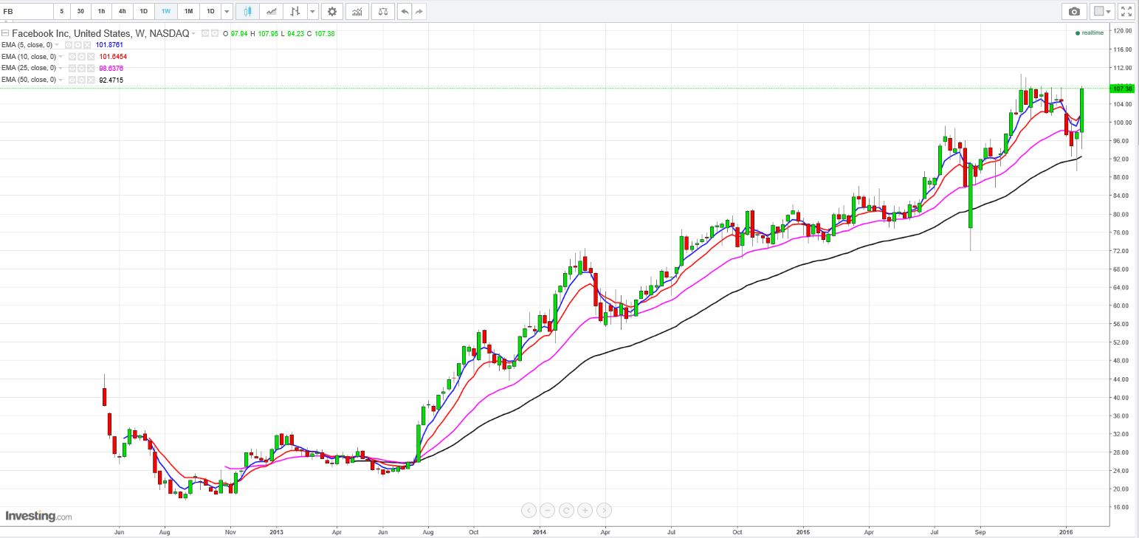Expand the bar style dropdown arrow

click(x=313, y=11)
